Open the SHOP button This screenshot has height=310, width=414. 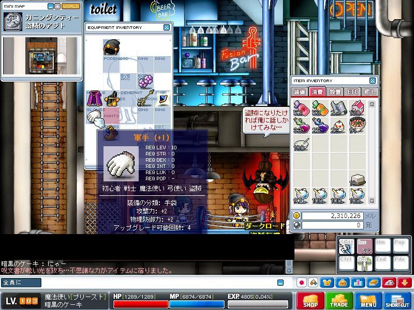pos(310,301)
